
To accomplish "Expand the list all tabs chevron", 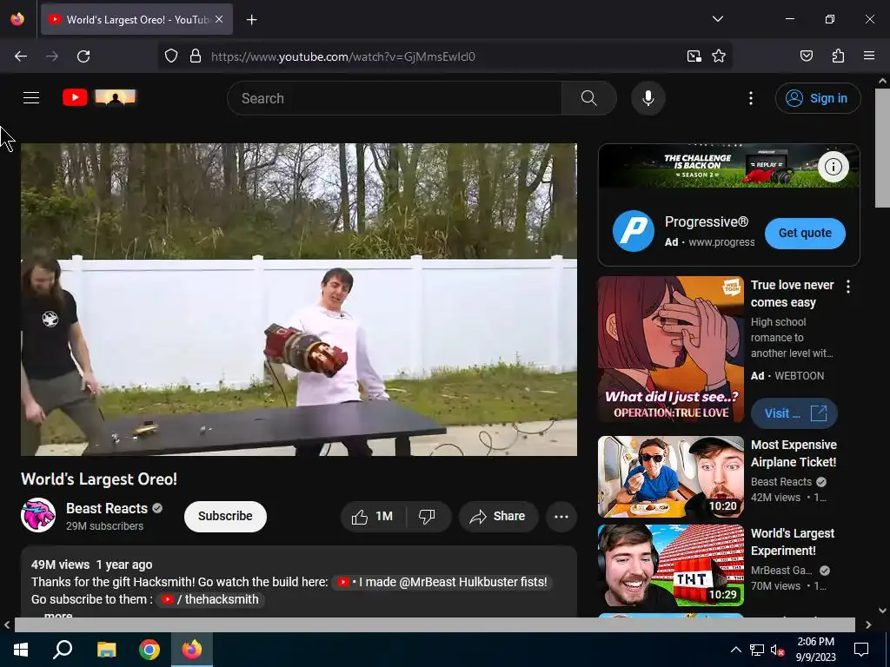I will [x=717, y=19].
